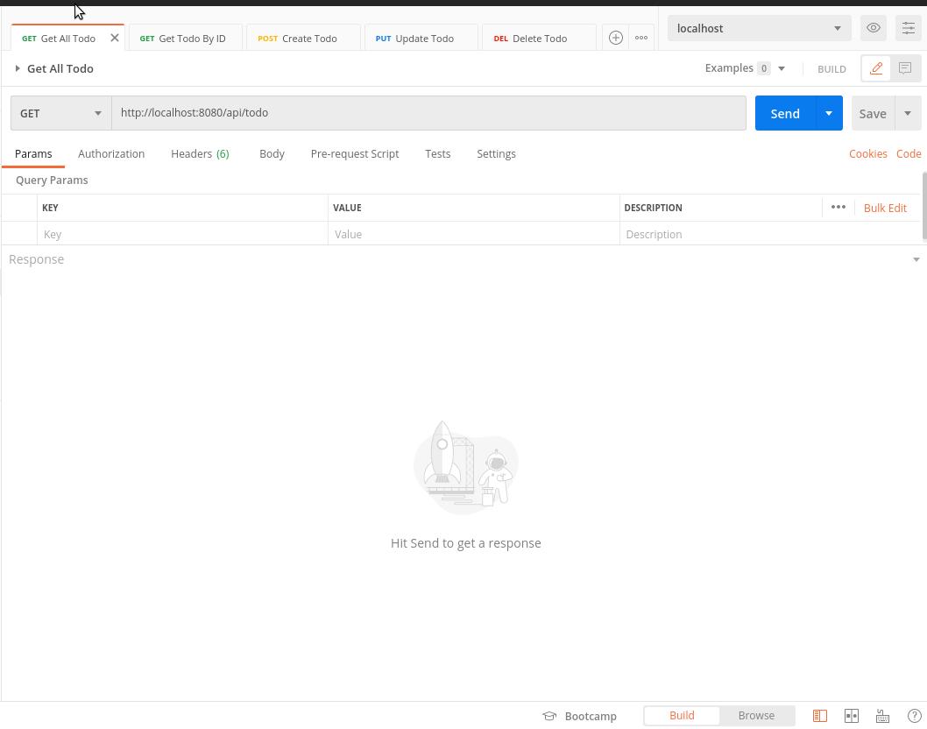Image resolution: width=927 pixels, height=729 pixels.
Task: Open the localhost environment dropdown
Action: tap(758, 28)
